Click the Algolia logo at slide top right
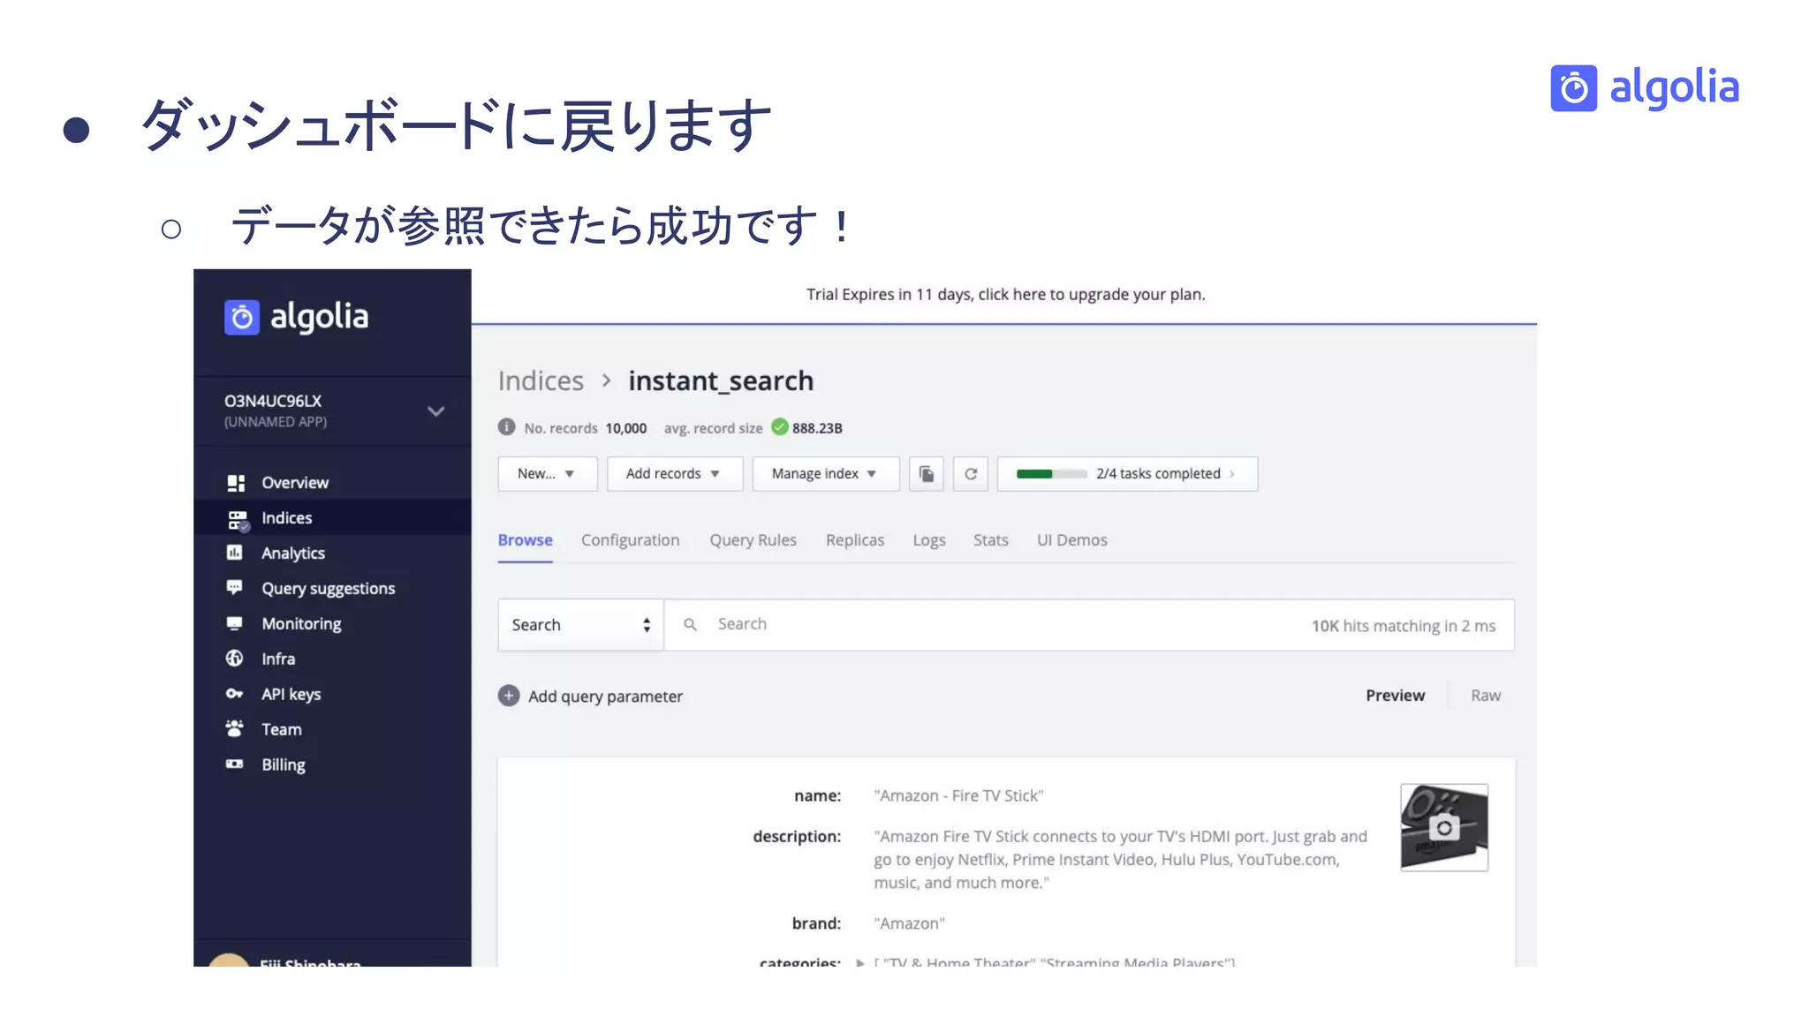 click(x=1645, y=88)
